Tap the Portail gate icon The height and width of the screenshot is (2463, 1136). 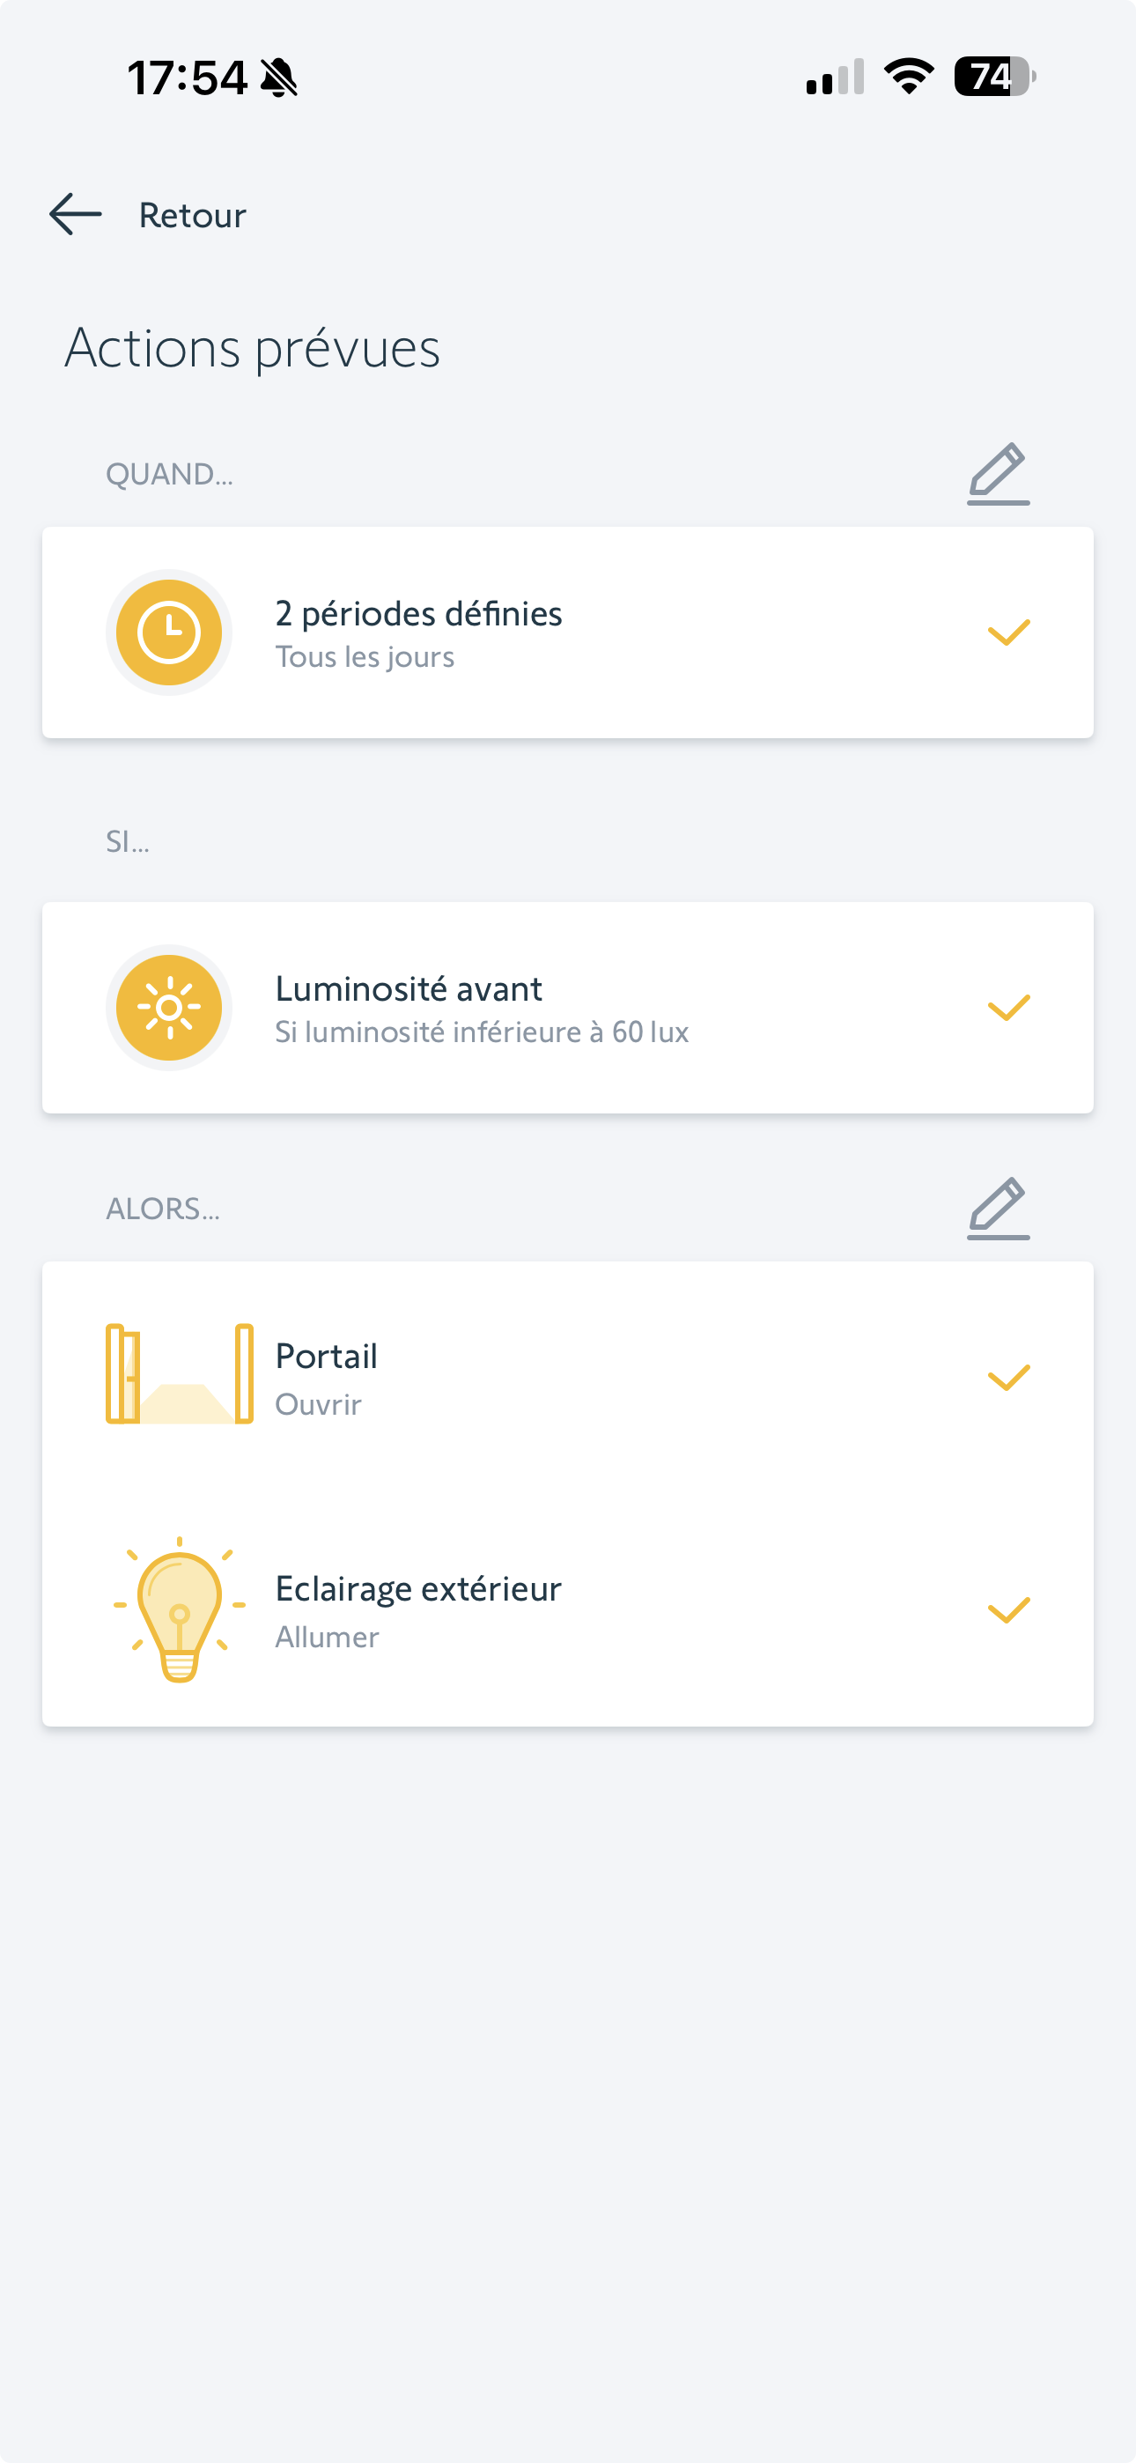[x=180, y=1374]
